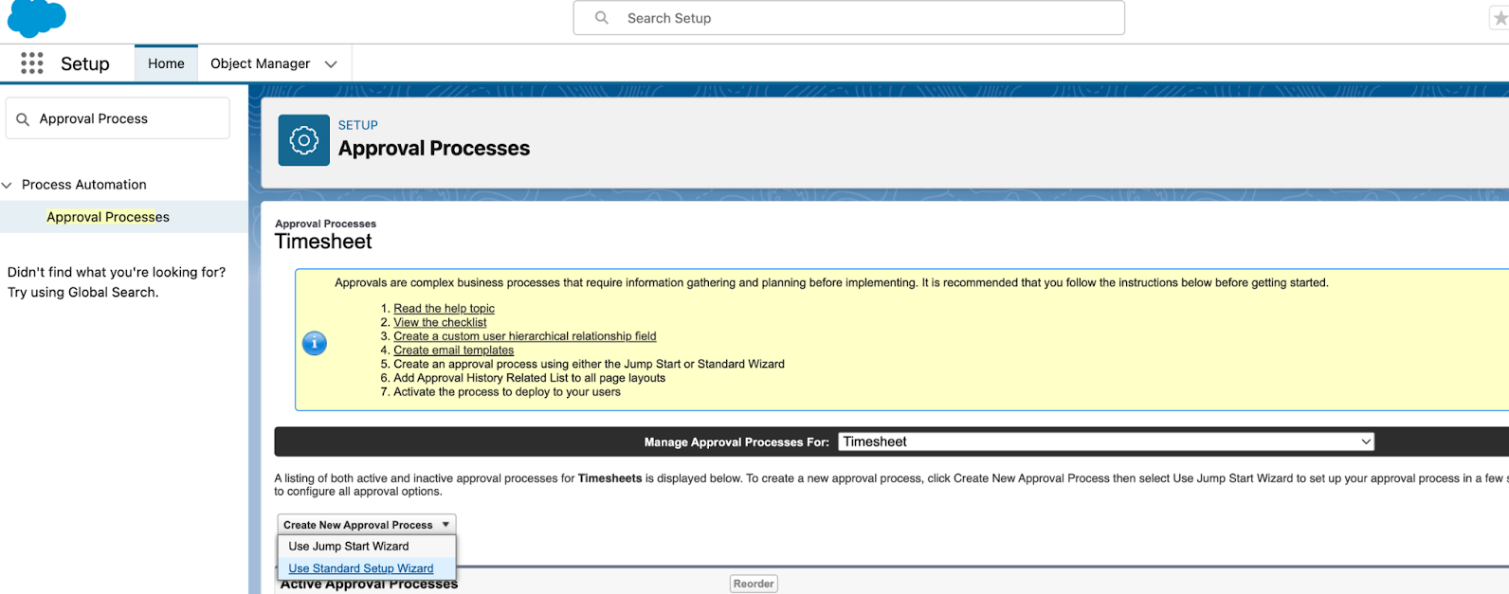Click the favorites star icon
This screenshot has height=594, width=1509.
click(1500, 18)
